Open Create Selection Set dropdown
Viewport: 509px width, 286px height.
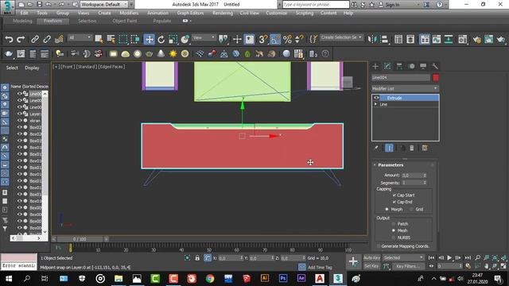click(341, 37)
